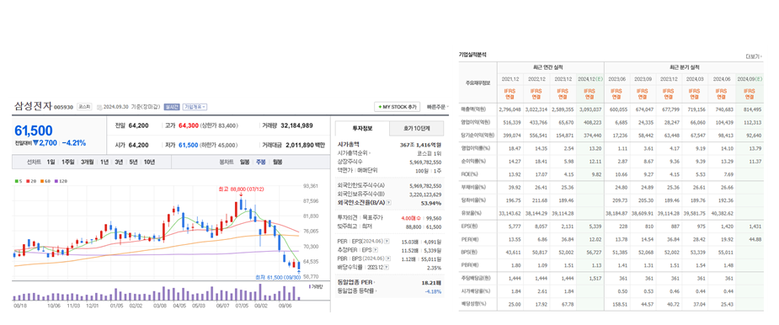The image size is (779, 325).
Task: Select 3년 line chart period
Action: [119, 162]
